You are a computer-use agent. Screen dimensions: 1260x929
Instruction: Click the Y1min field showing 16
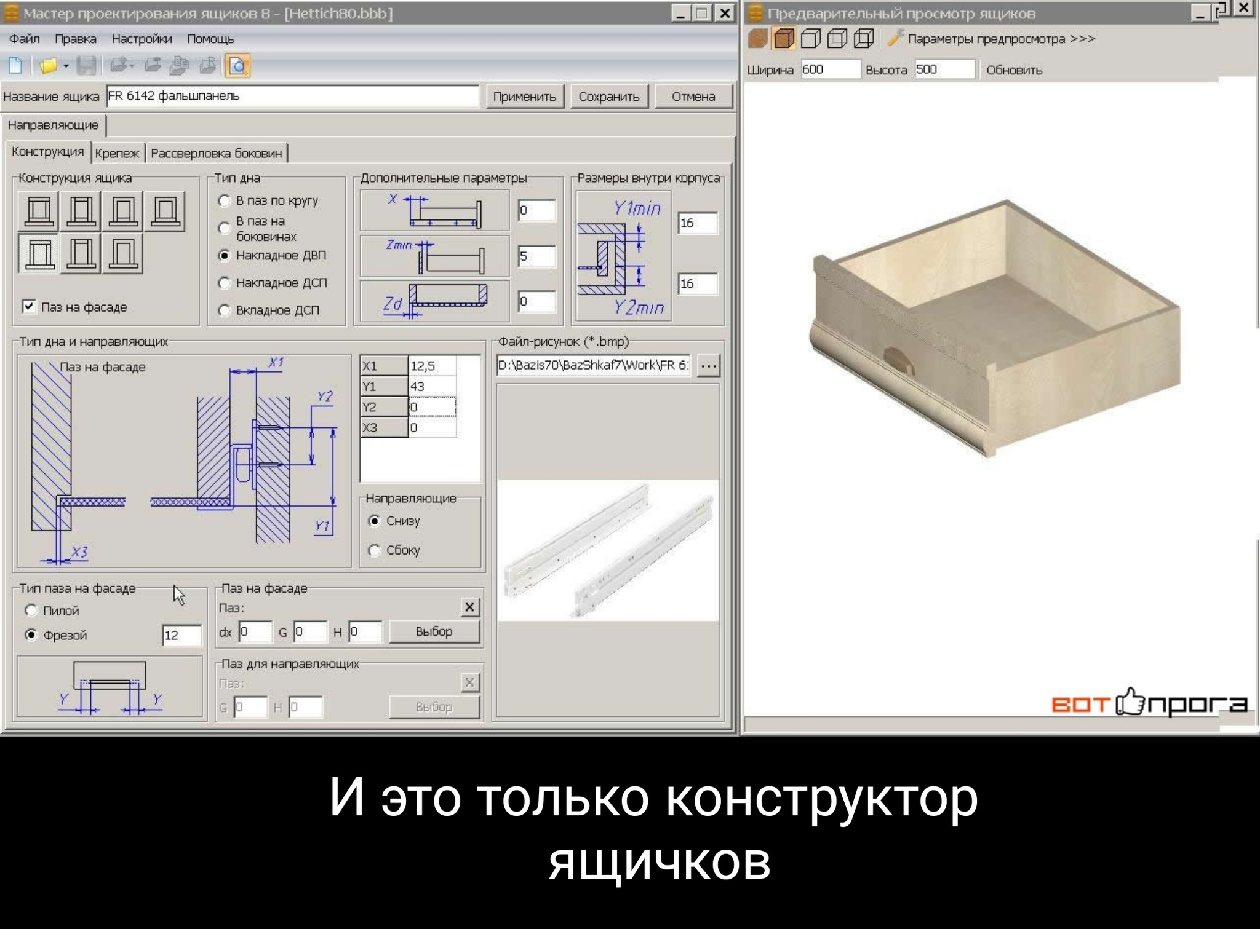tap(698, 223)
